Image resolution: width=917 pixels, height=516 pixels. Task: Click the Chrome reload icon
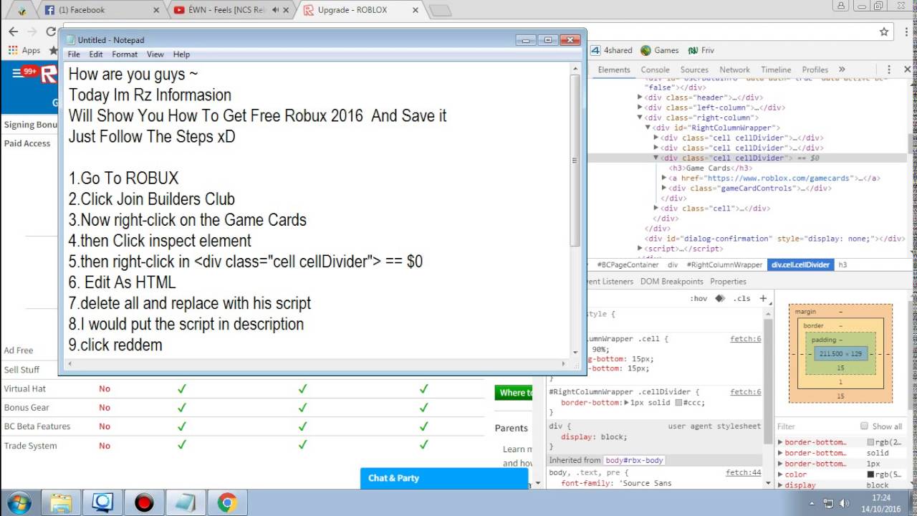(51, 32)
